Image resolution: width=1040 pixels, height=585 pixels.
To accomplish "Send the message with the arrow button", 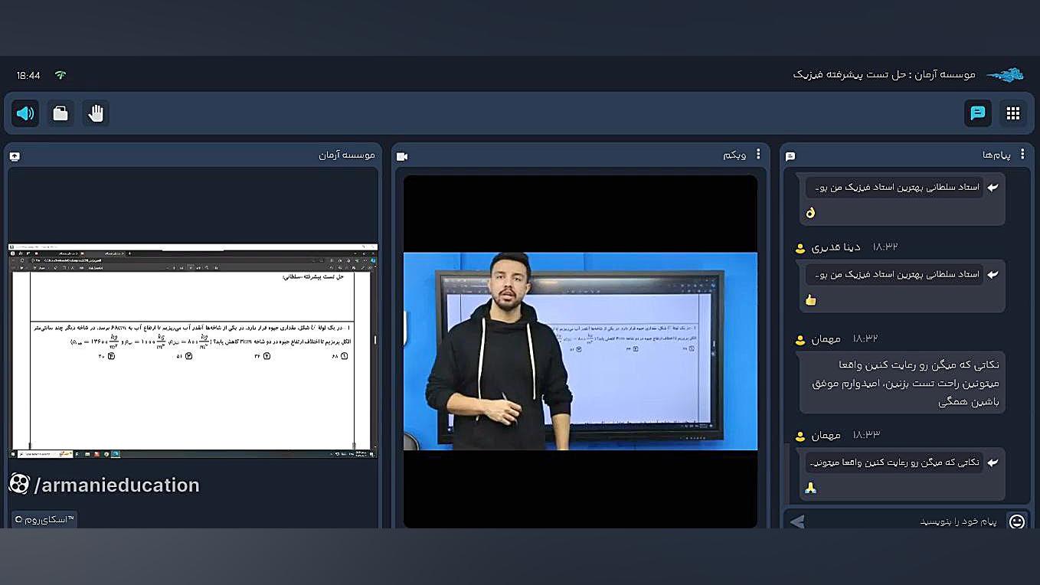I will [797, 521].
